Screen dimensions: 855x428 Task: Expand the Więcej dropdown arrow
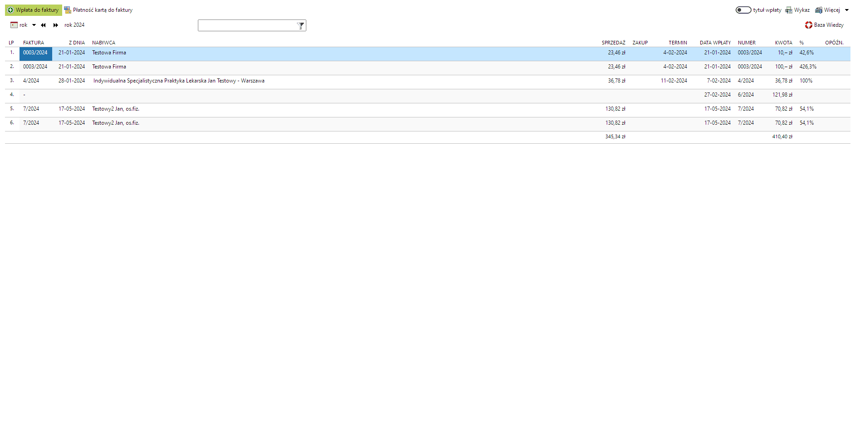pos(847,10)
